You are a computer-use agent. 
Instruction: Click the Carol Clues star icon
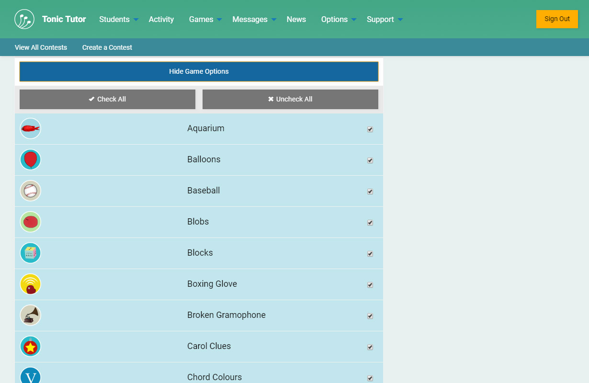tap(31, 346)
